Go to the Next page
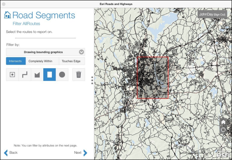The width and height of the screenshot is (232, 160). pyautogui.click(x=80, y=153)
